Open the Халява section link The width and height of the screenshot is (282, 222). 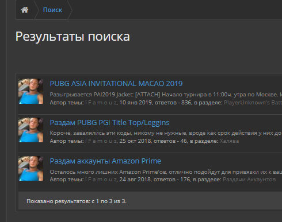229,141
